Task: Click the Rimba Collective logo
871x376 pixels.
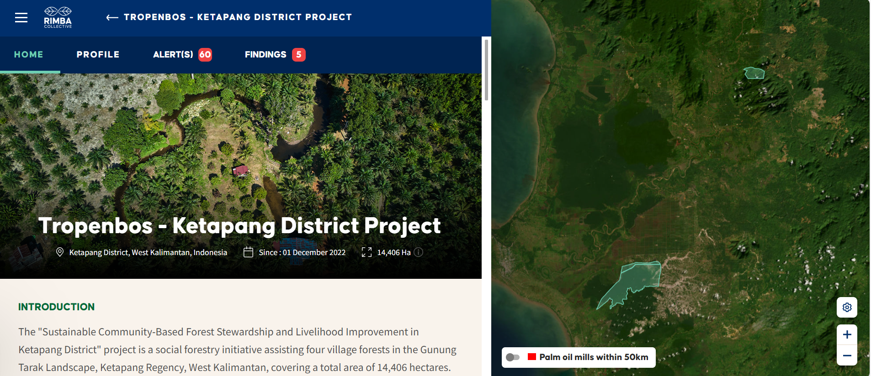Action: tap(58, 17)
